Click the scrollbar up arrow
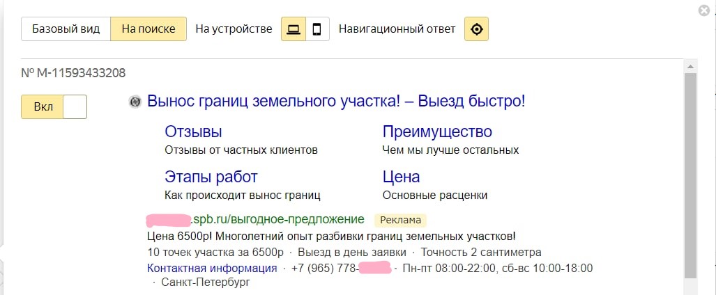This screenshot has width=716, height=295. click(690, 67)
